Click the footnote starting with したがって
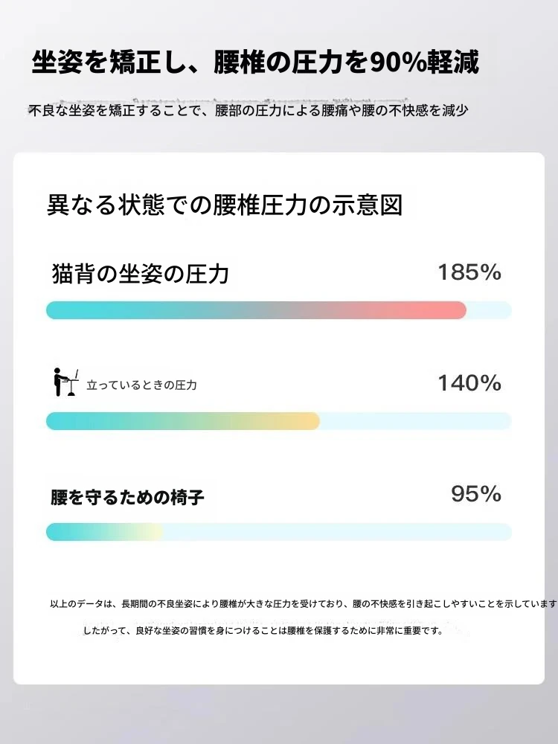The width and height of the screenshot is (558, 744). coord(263,631)
